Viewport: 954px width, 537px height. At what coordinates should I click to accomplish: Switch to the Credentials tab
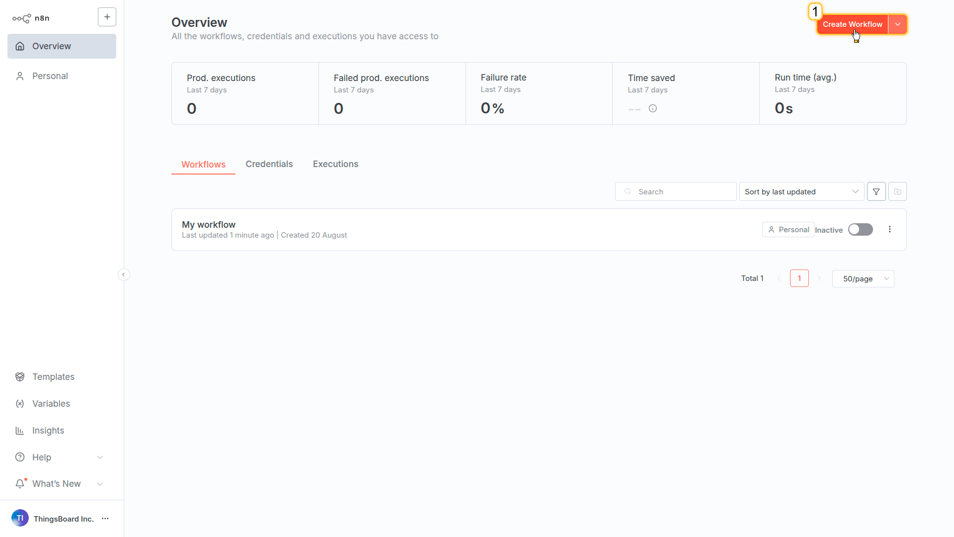tap(269, 164)
